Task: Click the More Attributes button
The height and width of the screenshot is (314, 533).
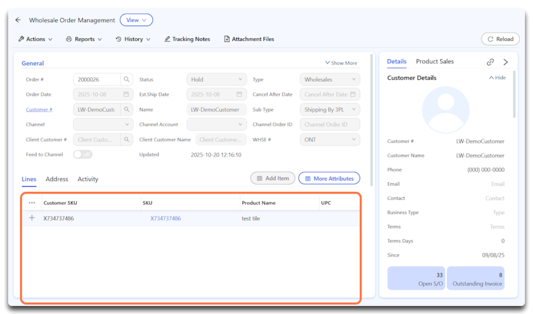Action: pos(329,179)
